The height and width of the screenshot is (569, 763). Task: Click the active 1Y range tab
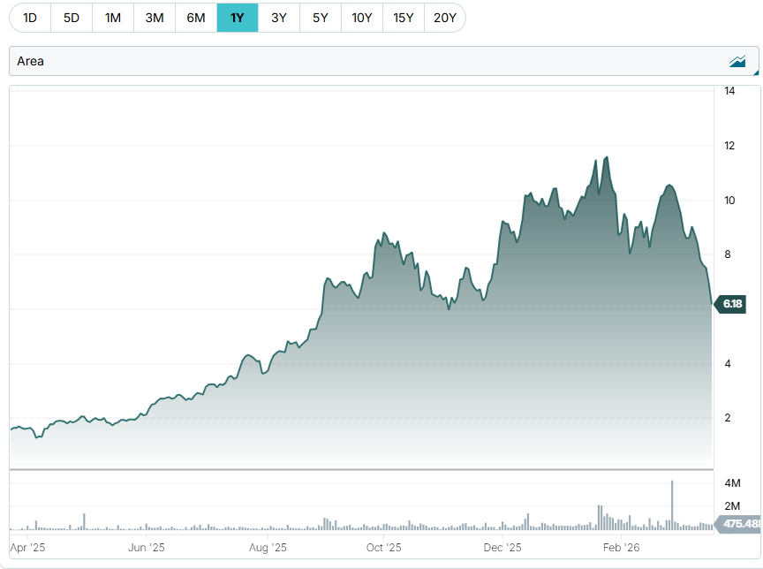click(x=238, y=18)
